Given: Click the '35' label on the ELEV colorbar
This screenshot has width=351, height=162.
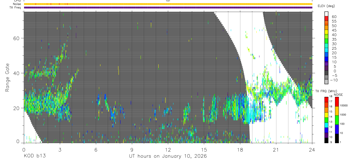Looking at the screenshot, I should 334,39.
